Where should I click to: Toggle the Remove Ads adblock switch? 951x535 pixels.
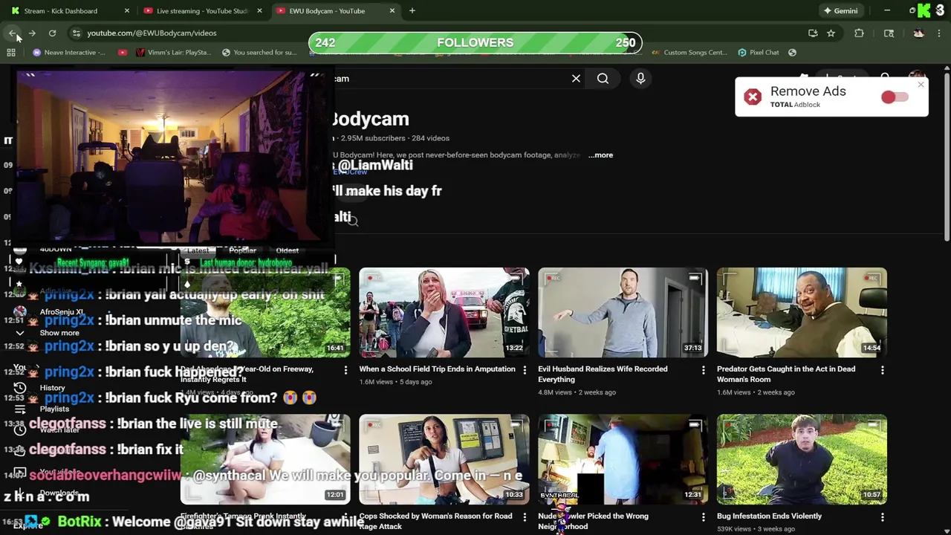(x=895, y=97)
